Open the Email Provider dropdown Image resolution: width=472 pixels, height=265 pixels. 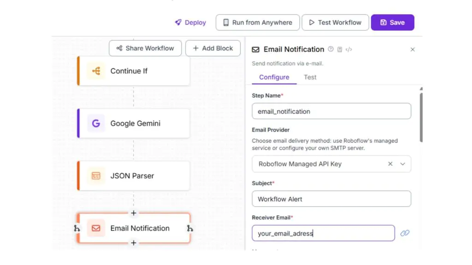point(402,164)
